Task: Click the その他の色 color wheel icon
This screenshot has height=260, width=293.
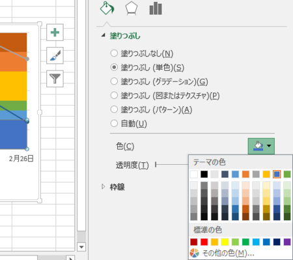Action: (x=194, y=253)
